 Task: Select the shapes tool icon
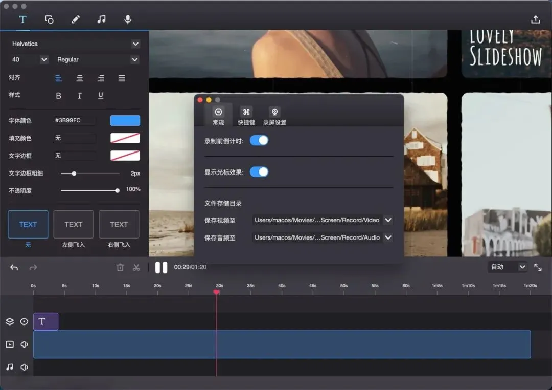click(x=49, y=19)
